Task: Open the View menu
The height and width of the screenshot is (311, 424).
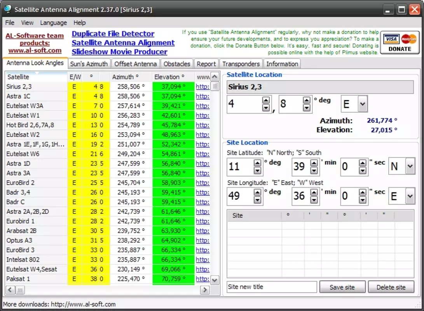Action: (27, 23)
